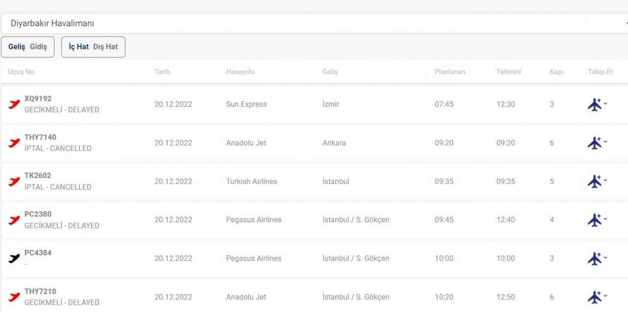Click the Uçuş No column header
Screen dimensions: 628x312
21,72
